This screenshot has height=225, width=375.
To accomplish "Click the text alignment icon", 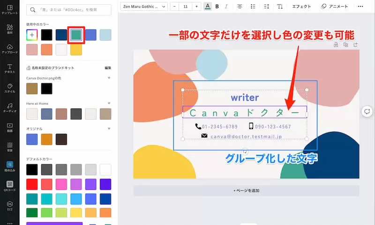I will click(x=240, y=7).
